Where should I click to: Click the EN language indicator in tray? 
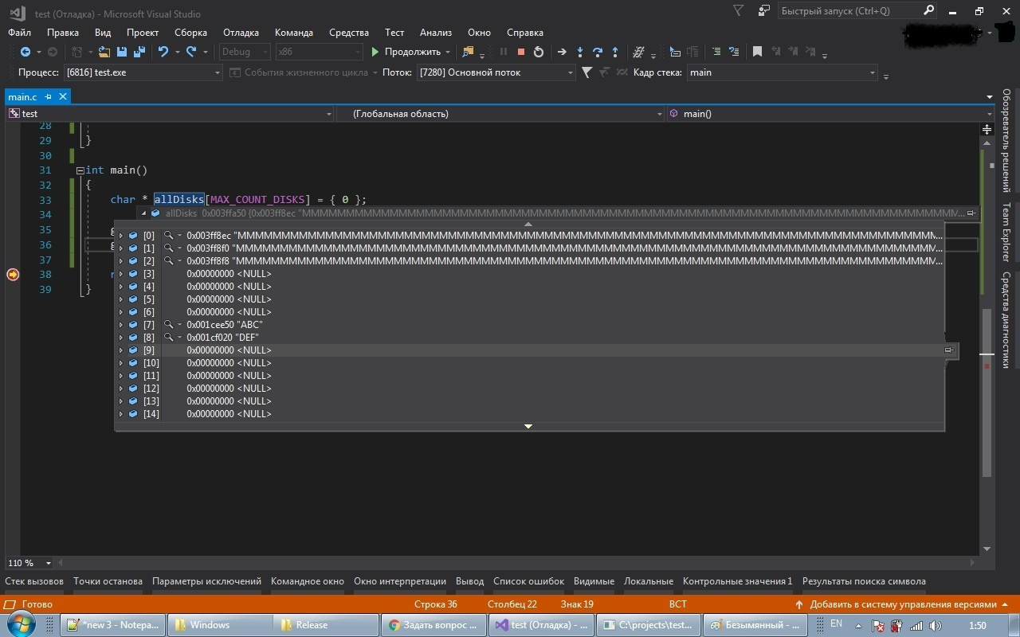[x=837, y=624]
